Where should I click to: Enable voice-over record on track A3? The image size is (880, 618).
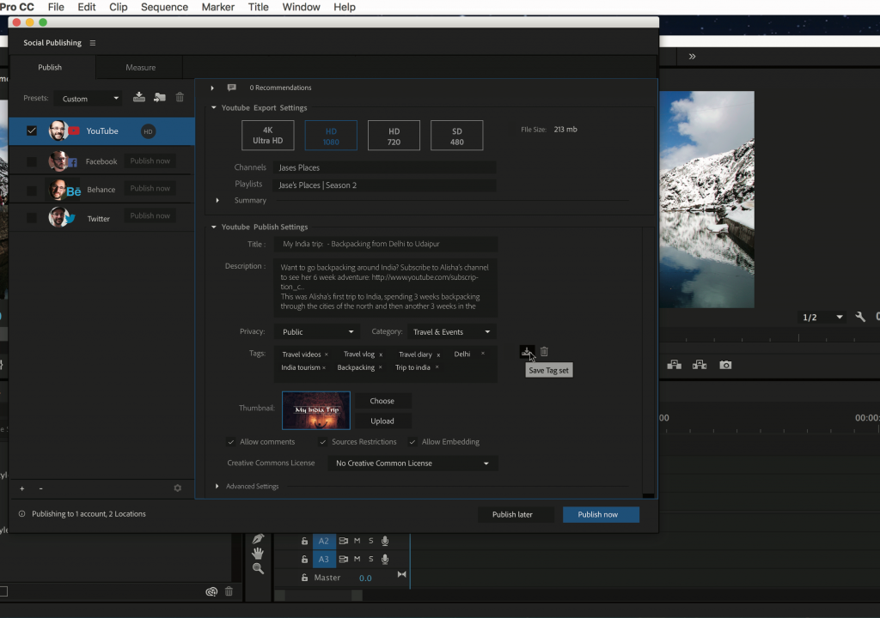[x=385, y=559]
